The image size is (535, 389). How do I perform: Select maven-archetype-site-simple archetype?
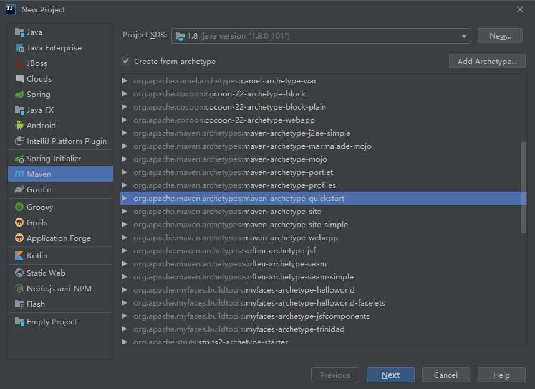(324, 225)
